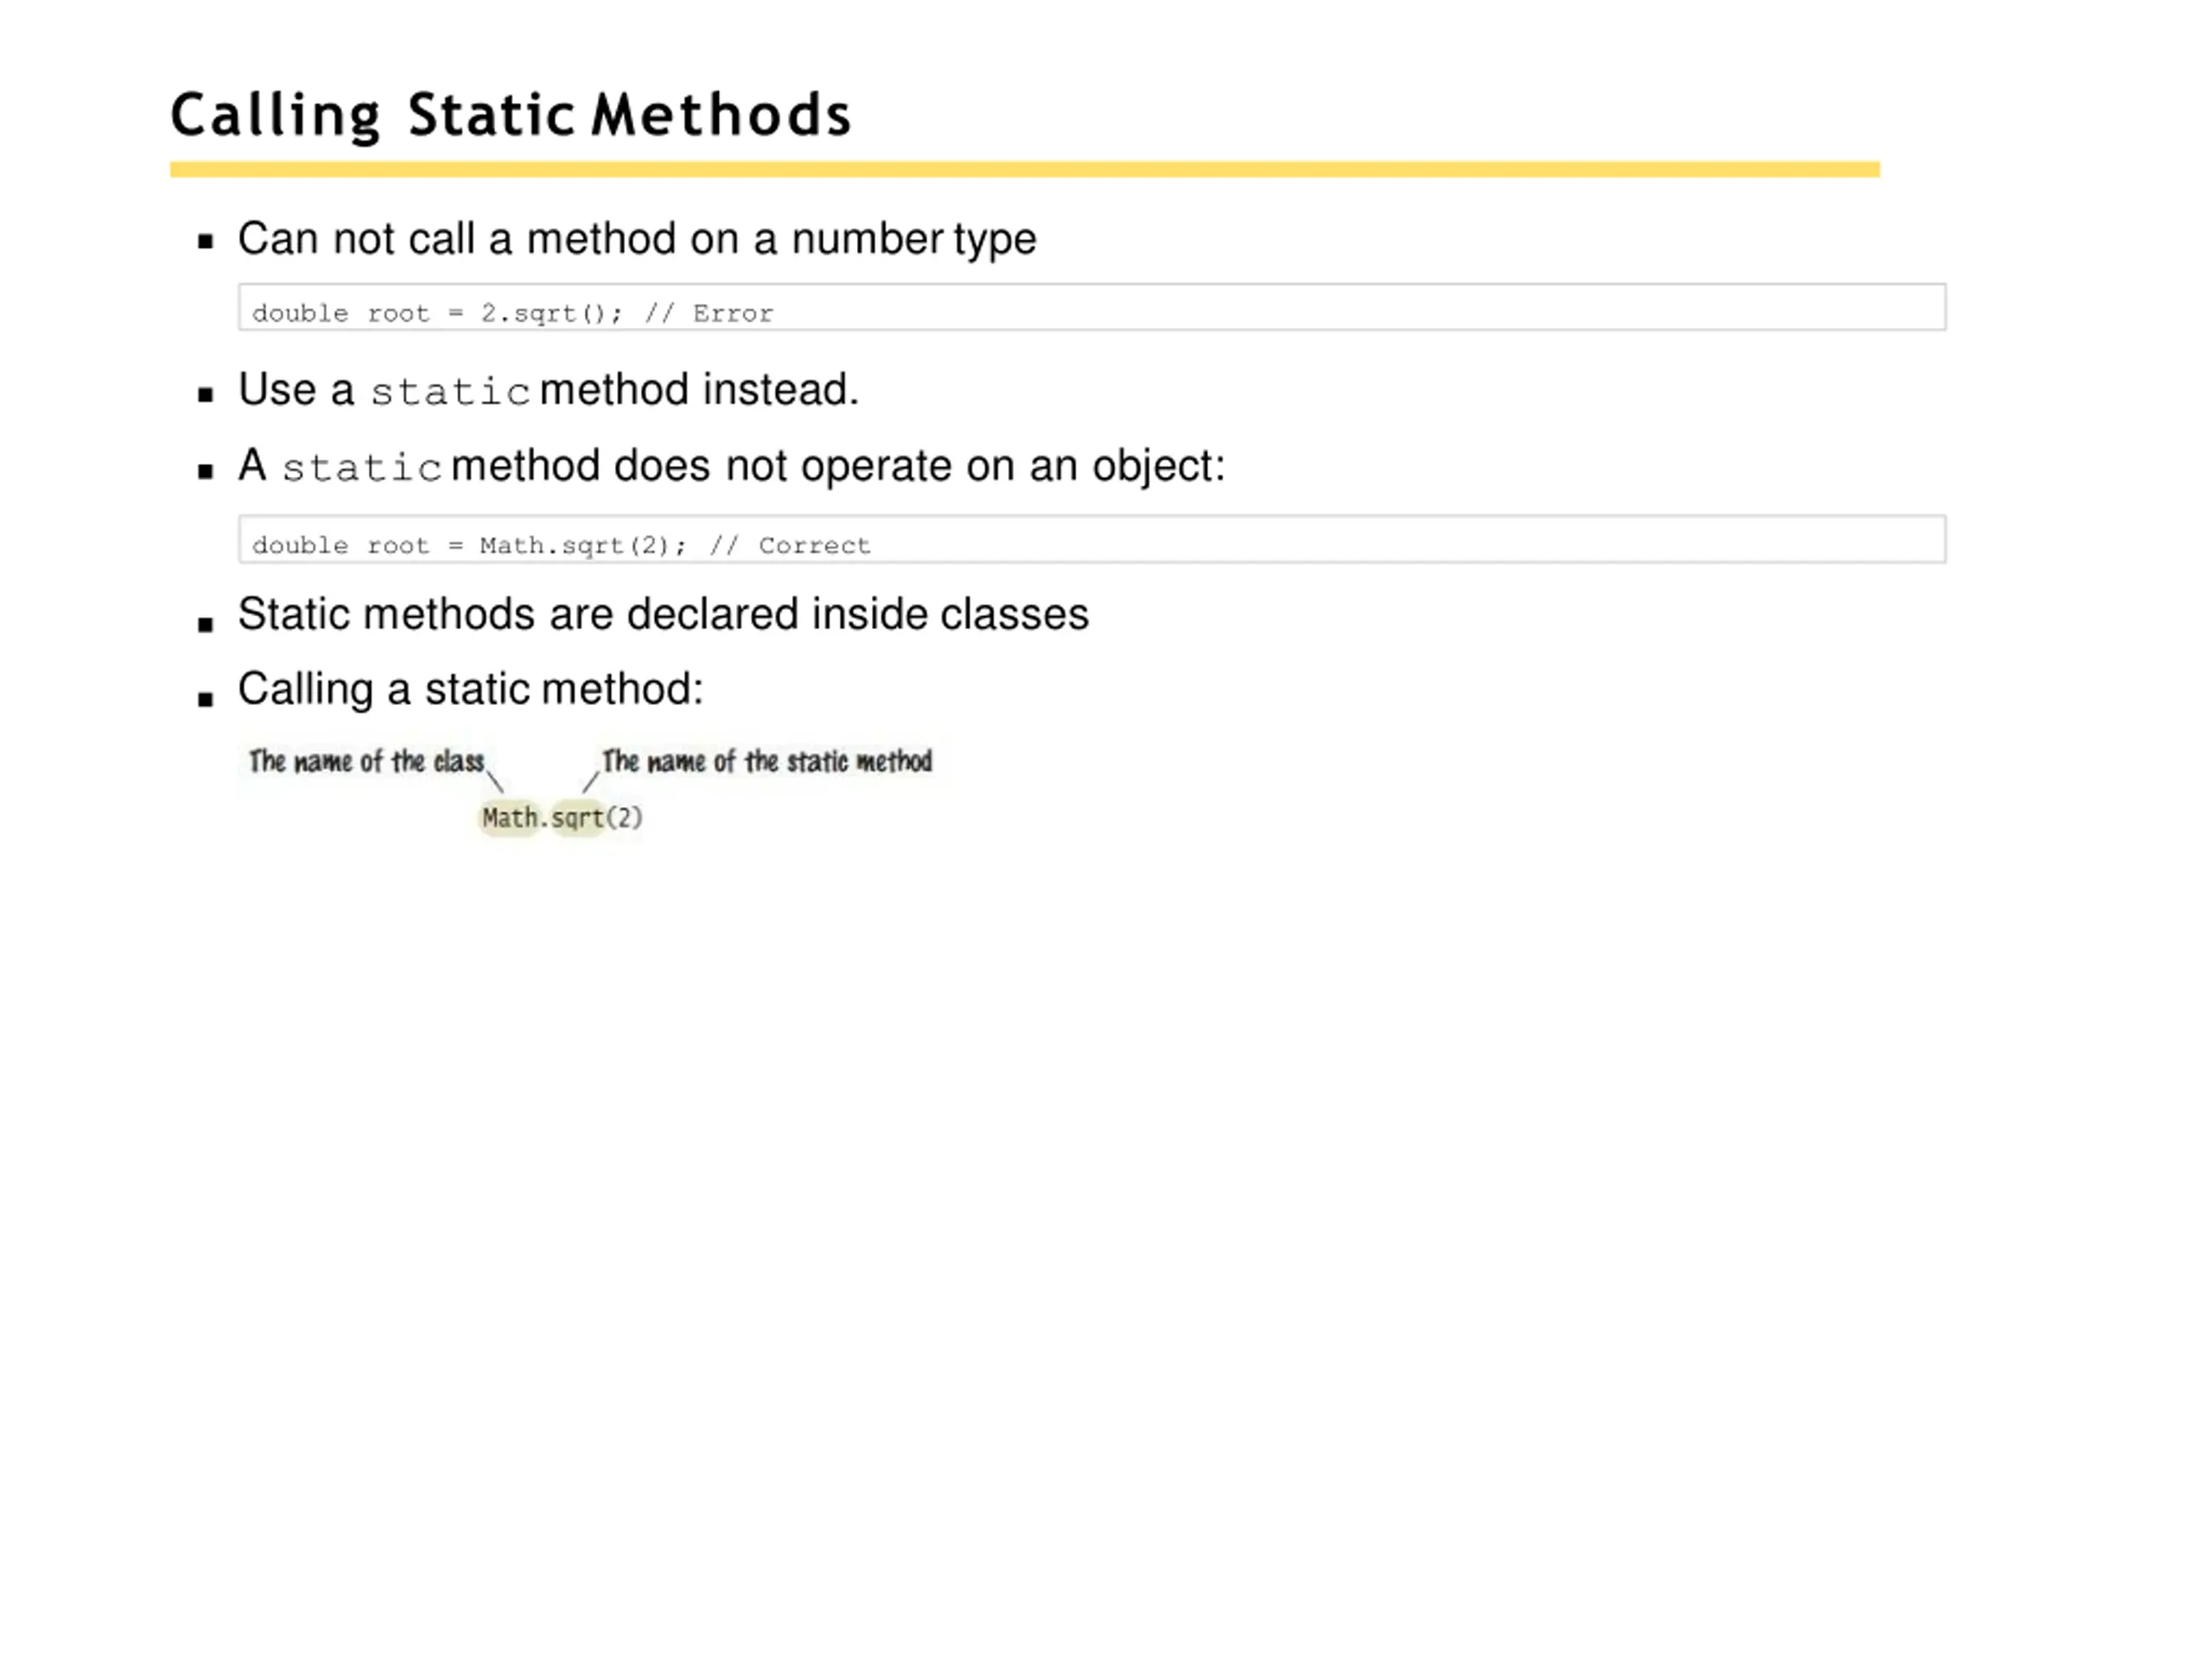Click "The name of the class" annotation
The width and height of the screenshot is (2212, 1659).
[366, 762]
